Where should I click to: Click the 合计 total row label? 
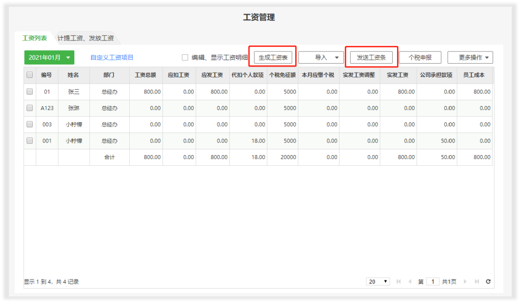[x=110, y=158]
